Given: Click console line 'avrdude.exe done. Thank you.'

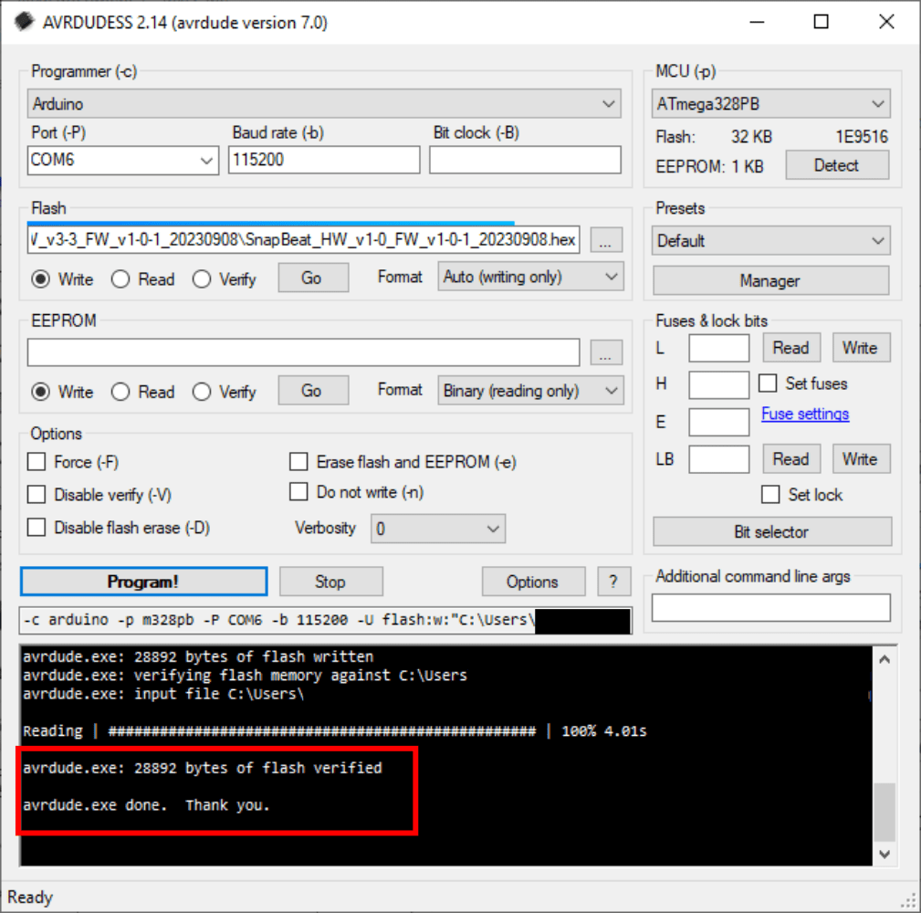Looking at the screenshot, I should point(146,805).
